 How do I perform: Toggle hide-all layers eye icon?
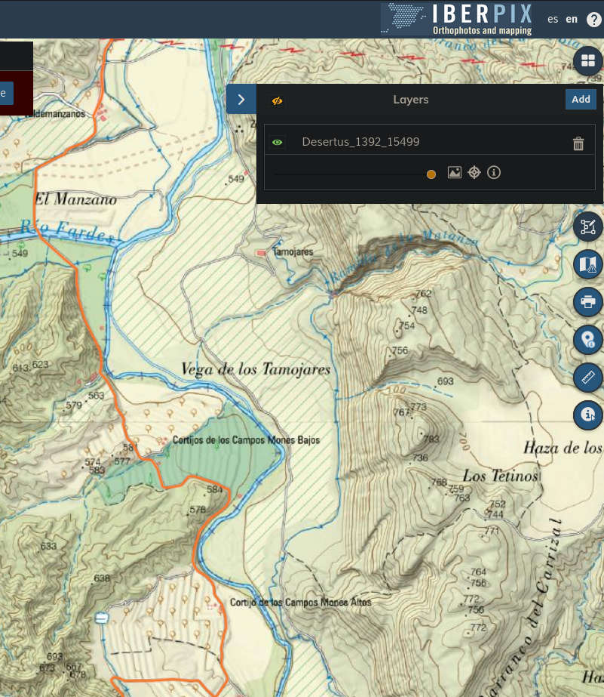click(277, 100)
